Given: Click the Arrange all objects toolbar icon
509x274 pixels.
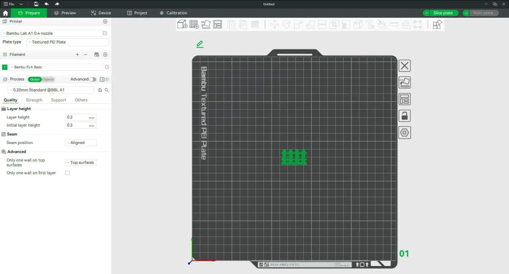Looking at the screenshot, I should point(218,25).
